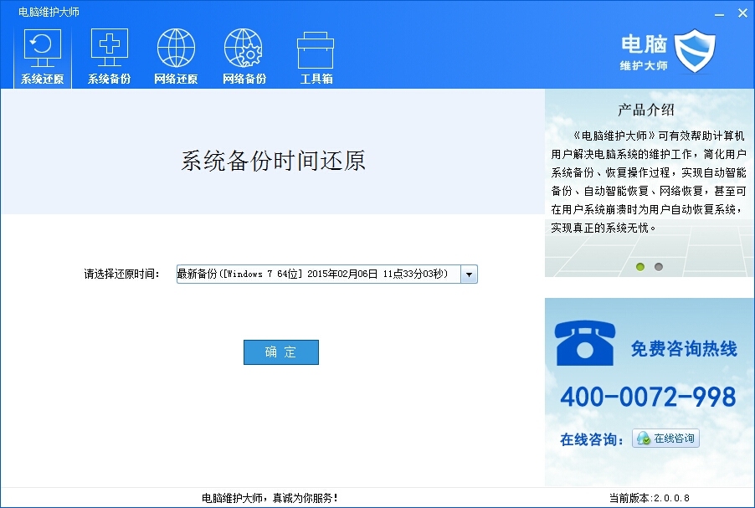
Task: Open 在线咨询 online consultation button
Action: tap(665, 439)
